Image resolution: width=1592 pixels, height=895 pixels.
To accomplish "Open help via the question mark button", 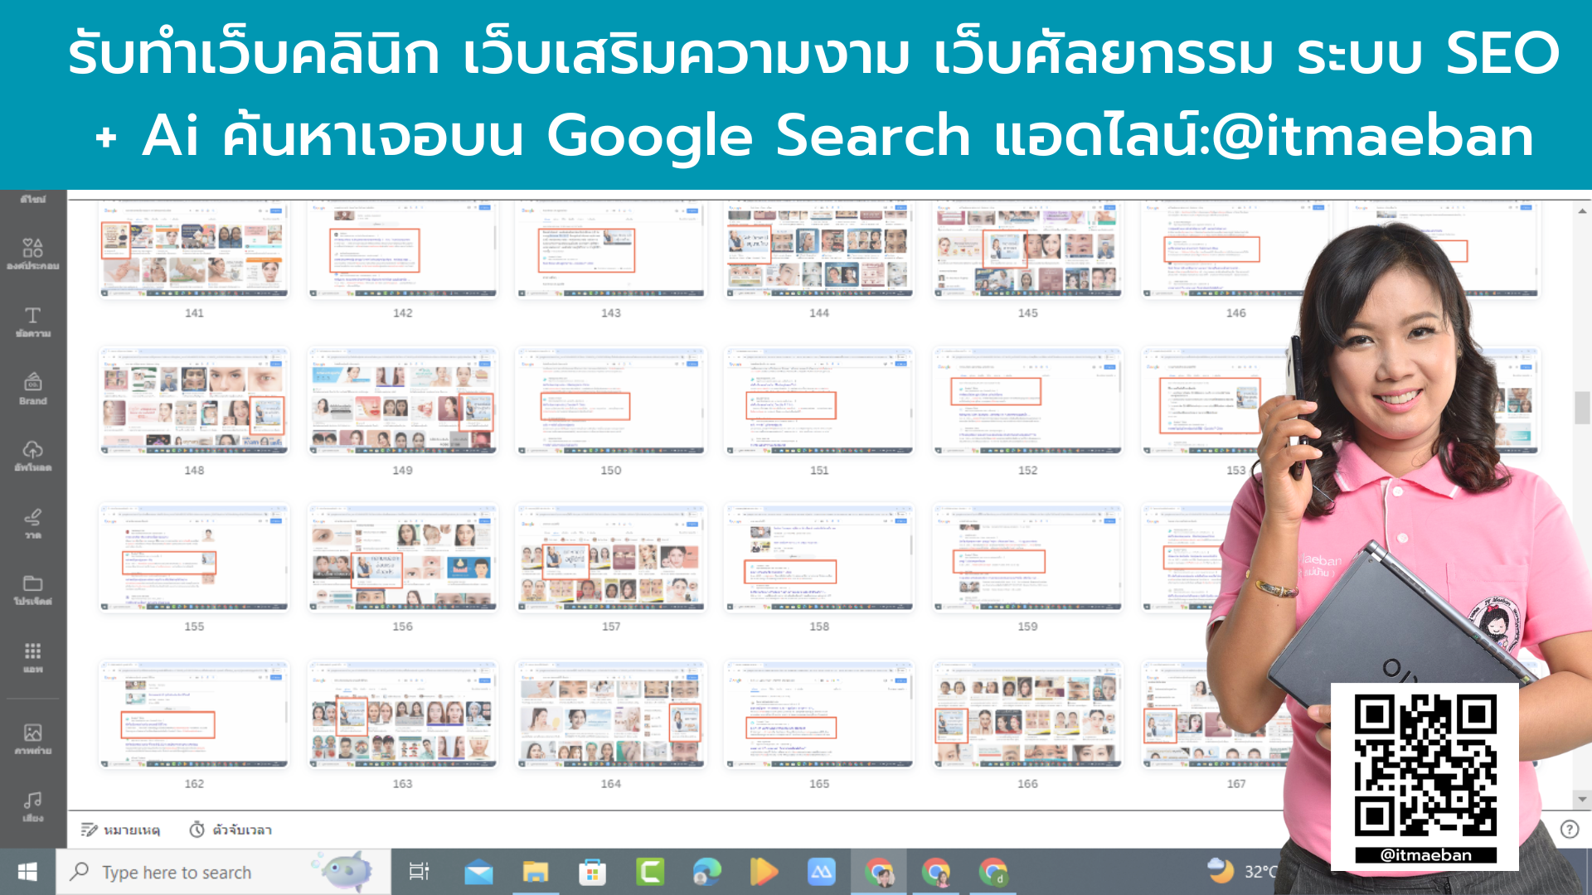I will [x=1570, y=829].
